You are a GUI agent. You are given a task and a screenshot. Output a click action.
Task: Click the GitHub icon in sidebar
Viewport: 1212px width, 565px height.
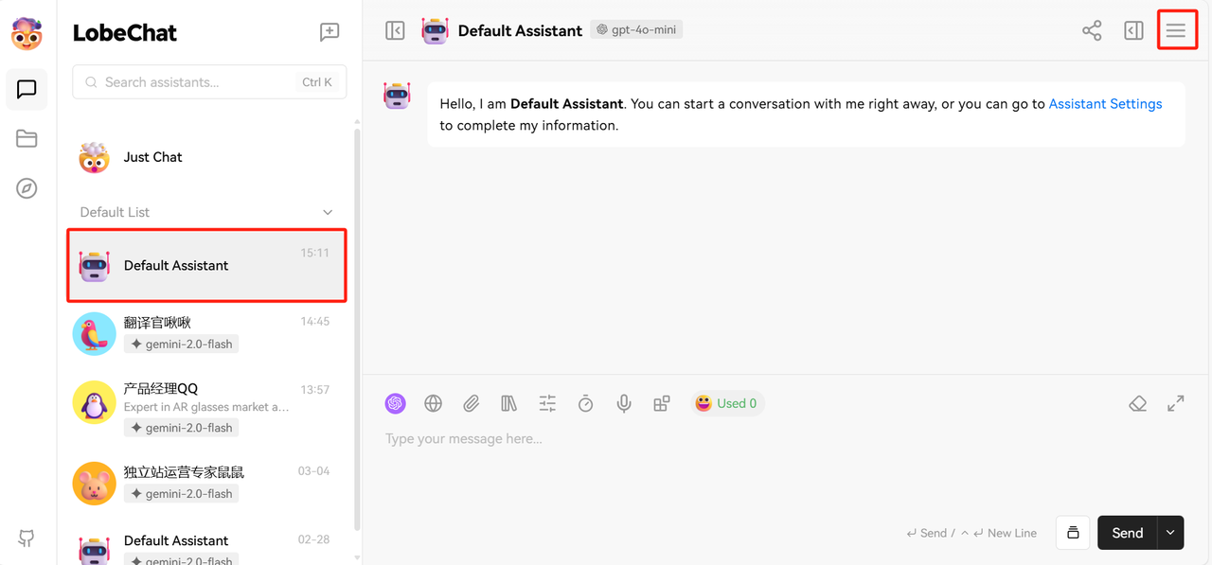point(27,539)
